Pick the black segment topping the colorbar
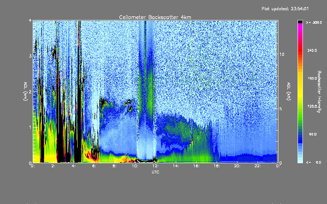Screen dimensions: 327x204 coord(300,22)
